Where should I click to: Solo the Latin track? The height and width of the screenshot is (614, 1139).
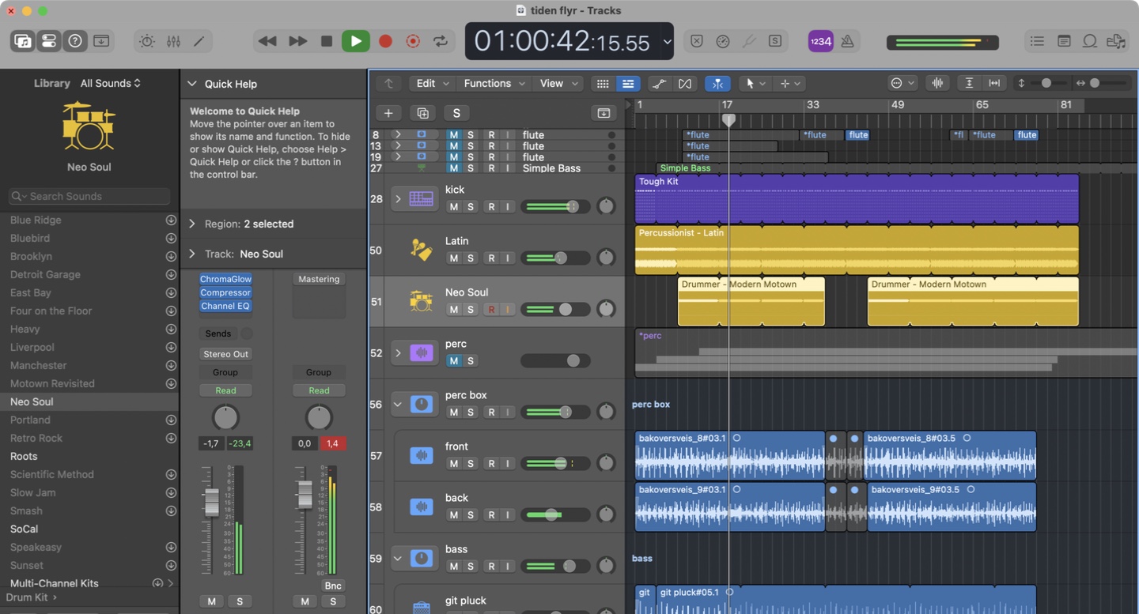(471, 258)
